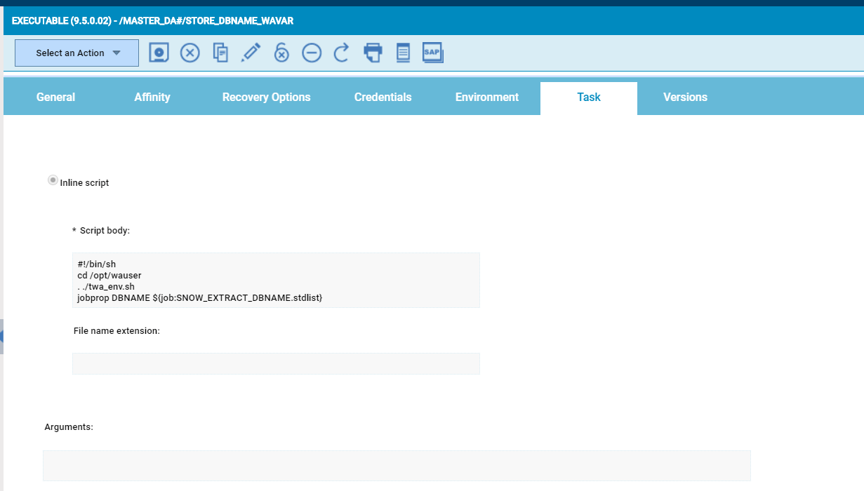The image size is (864, 491).
Task: Select the Cancel (circled X) toolbar icon
Action: pos(190,52)
